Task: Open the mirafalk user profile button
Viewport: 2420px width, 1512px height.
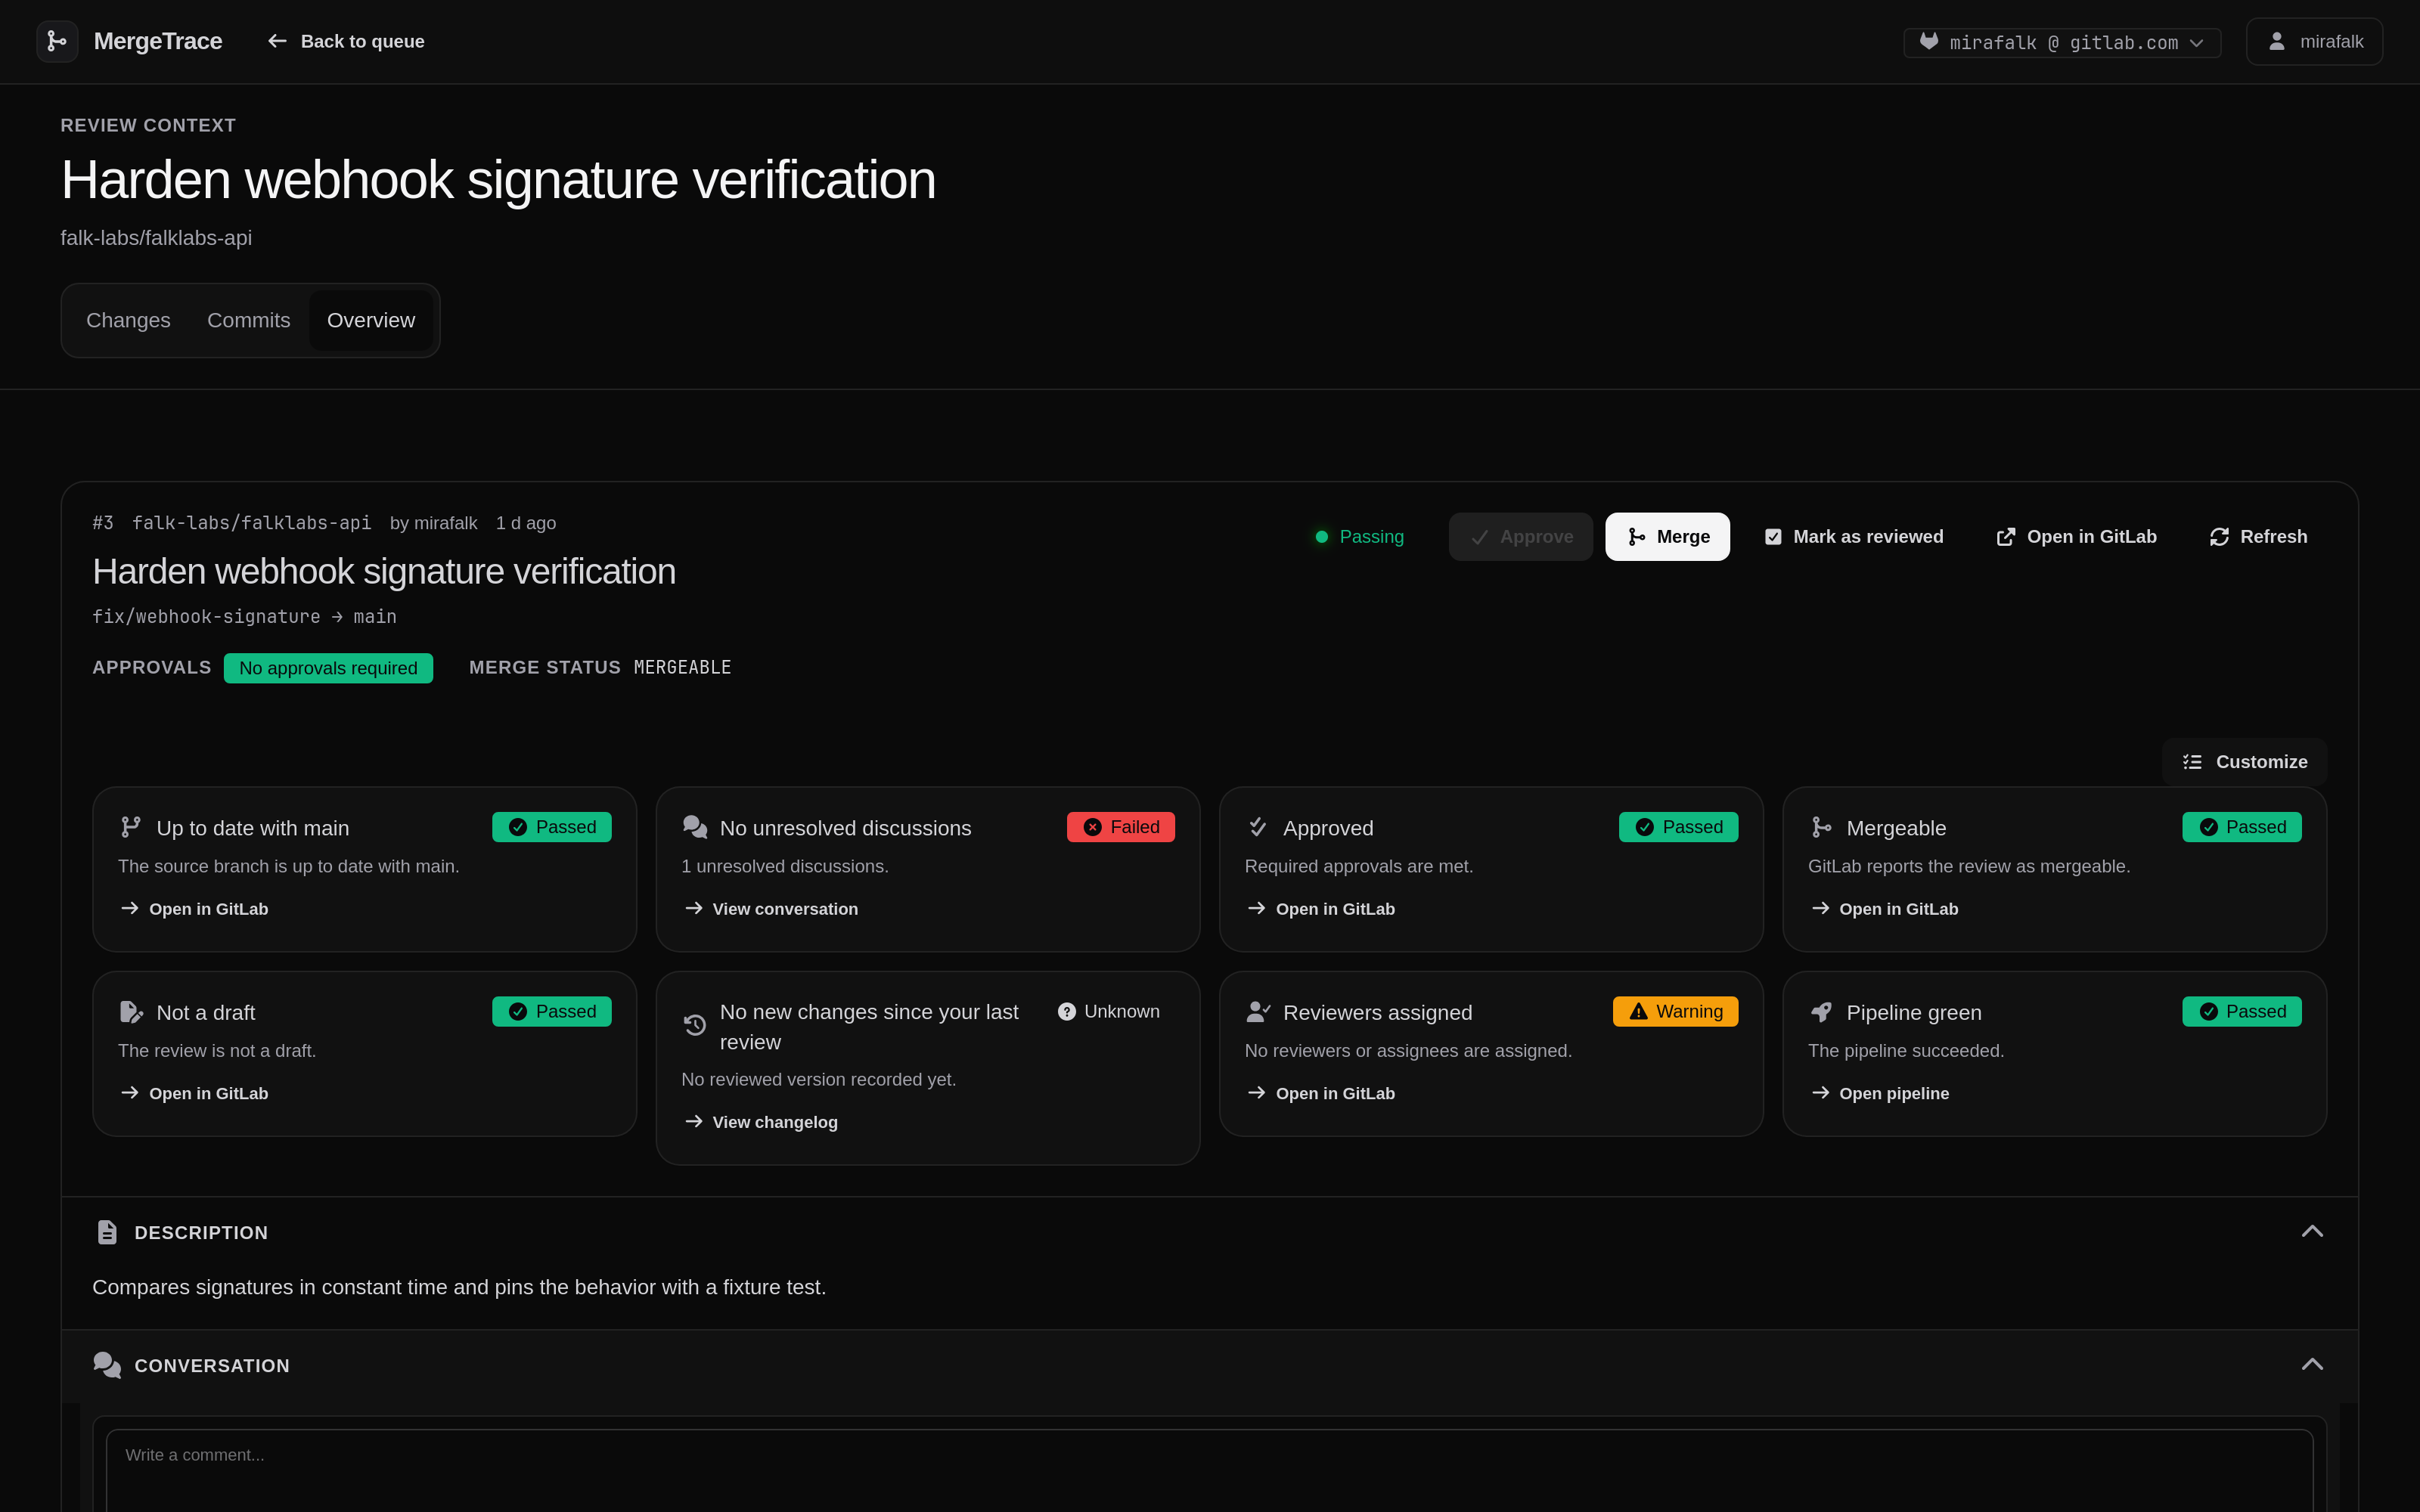Action: coord(2314,41)
